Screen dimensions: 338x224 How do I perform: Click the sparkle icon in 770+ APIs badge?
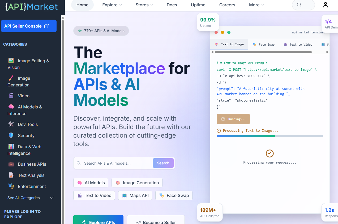(80, 31)
